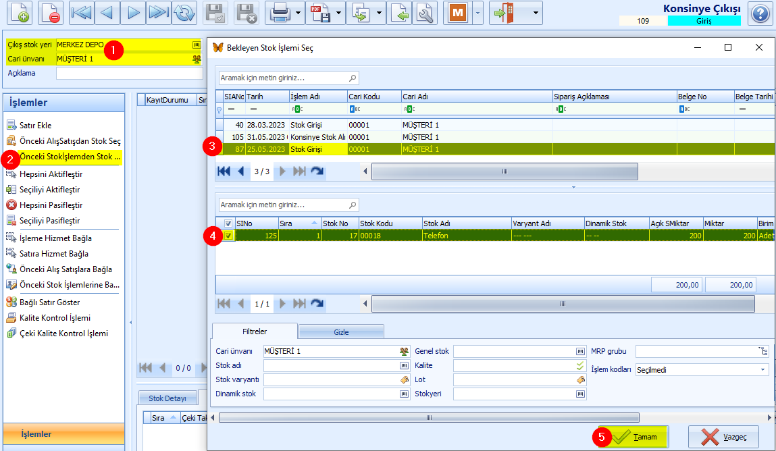Click the copy document icon in the toolbar
776x451 pixels.
click(x=360, y=13)
